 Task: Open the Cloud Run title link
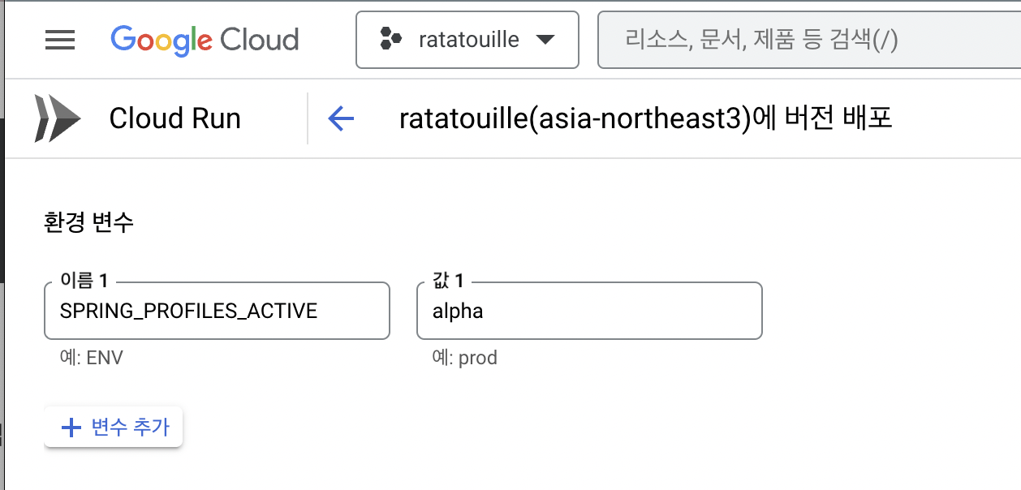coord(174,118)
